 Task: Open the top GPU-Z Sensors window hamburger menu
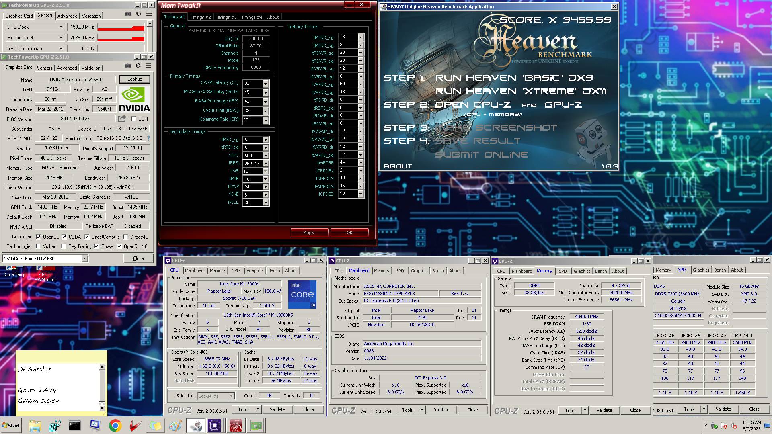pyautogui.click(x=149, y=14)
